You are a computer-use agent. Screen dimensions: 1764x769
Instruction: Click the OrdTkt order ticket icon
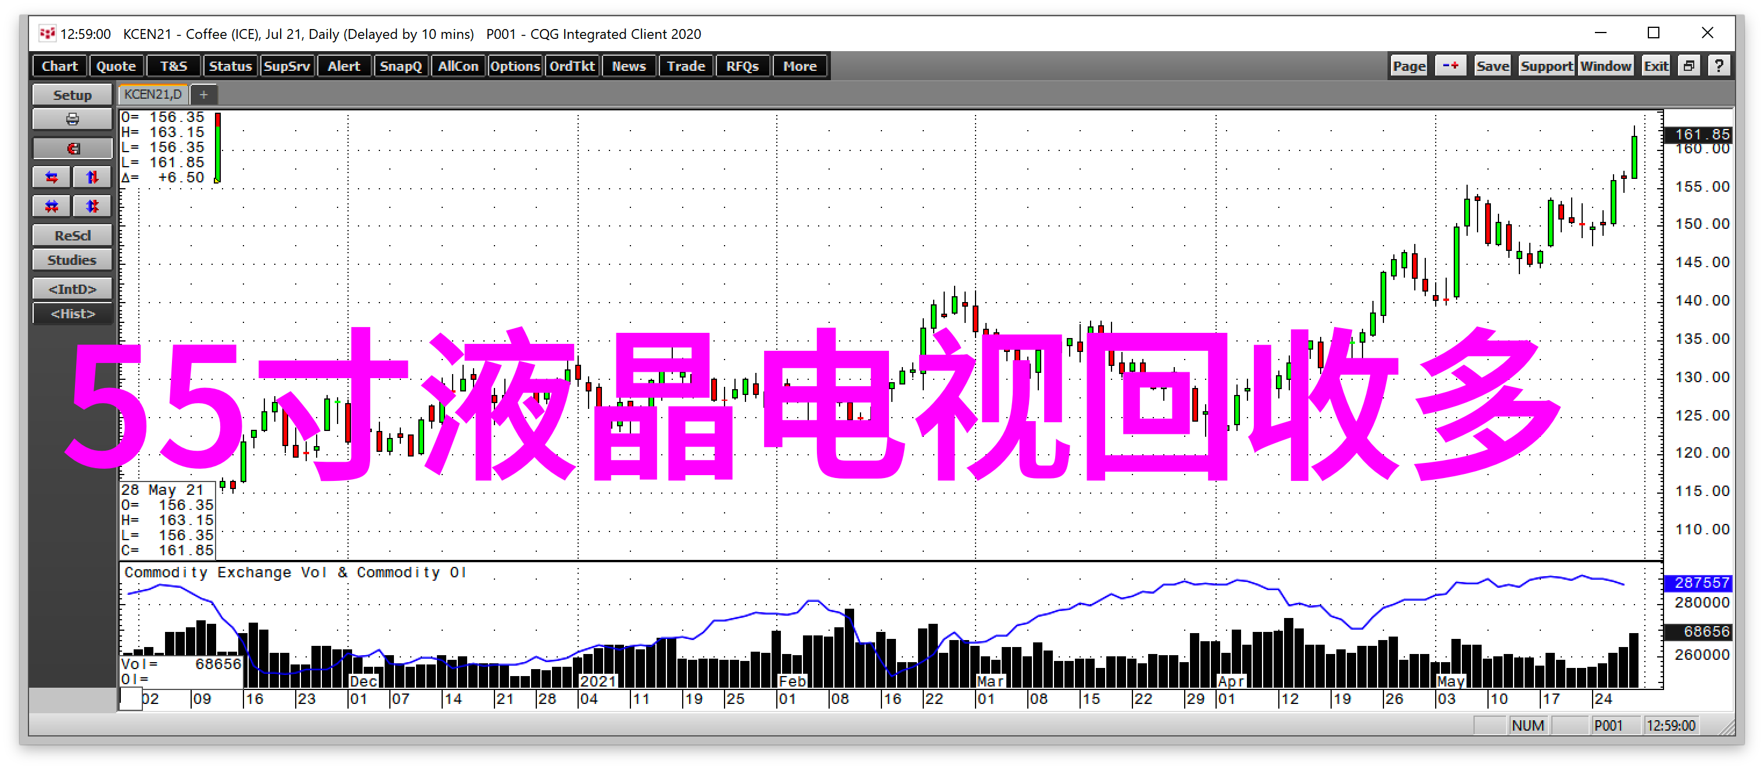(571, 66)
